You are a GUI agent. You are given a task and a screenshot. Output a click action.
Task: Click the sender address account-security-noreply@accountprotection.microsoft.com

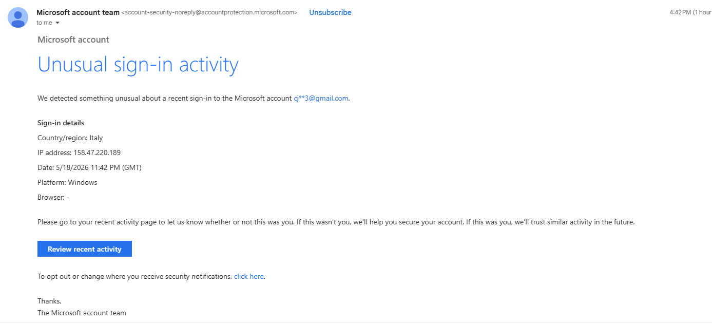point(209,12)
